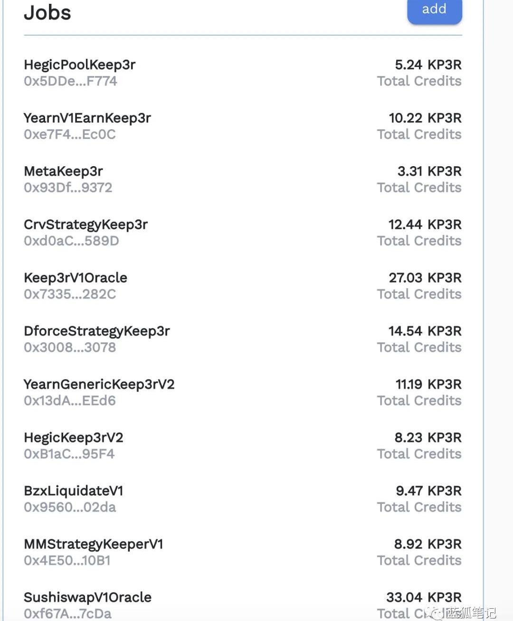The image size is (513, 621).
Task: Click the address 0x4E50...10B1
Action: [x=67, y=561]
